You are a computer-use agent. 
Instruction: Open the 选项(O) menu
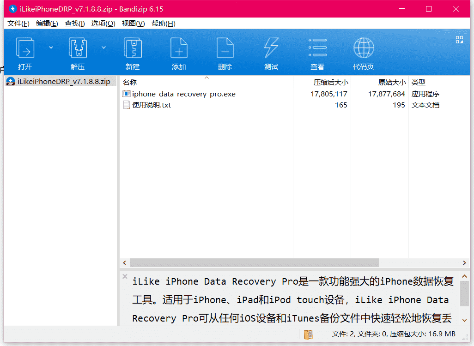(103, 24)
